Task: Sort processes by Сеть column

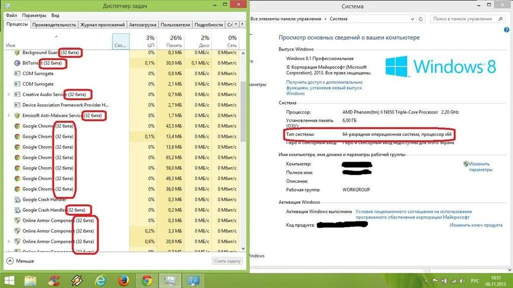Action: coord(225,41)
